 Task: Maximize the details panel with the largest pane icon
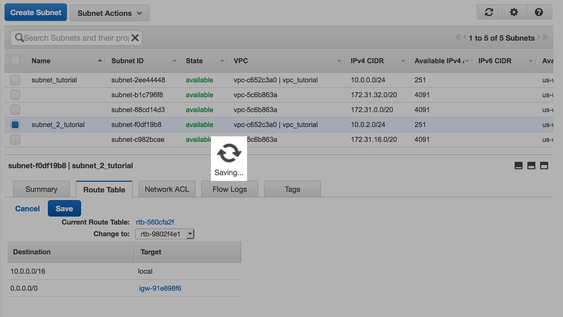(x=544, y=166)
